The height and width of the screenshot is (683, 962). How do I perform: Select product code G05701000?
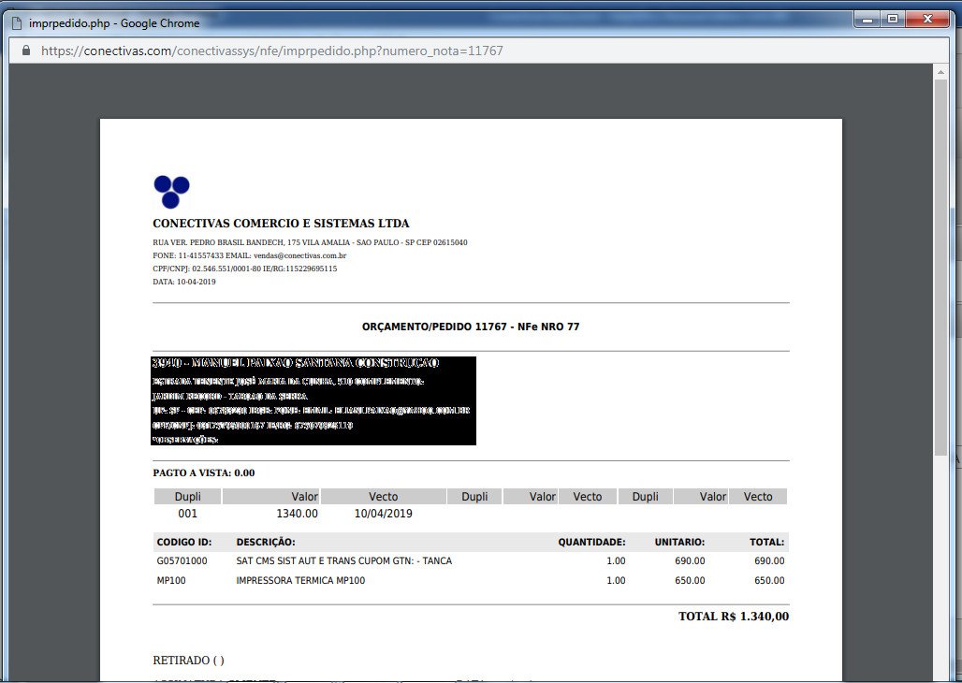coord(182,561)
